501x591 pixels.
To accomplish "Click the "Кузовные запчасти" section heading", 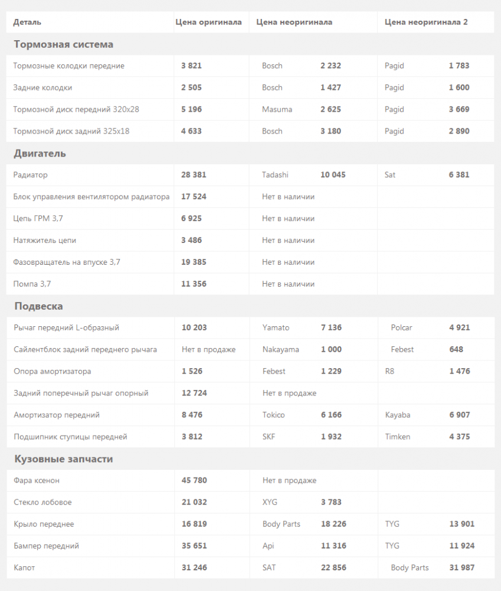I will click(x=63, y=459).
